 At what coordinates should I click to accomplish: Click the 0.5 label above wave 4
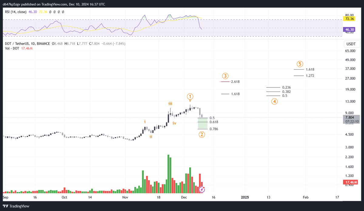[x=285, y=96]
